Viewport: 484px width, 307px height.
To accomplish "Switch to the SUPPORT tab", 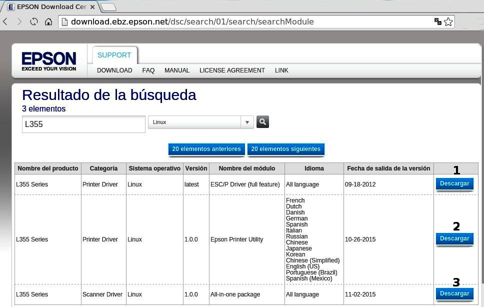I will [x=114, y=55].
